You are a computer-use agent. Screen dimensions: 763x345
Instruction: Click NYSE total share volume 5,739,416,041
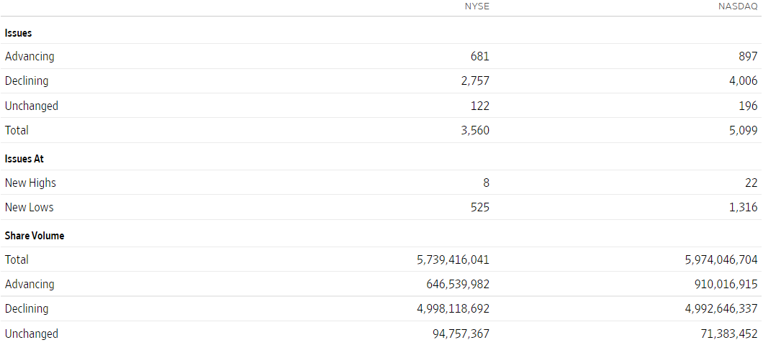[x=453, y=259]
